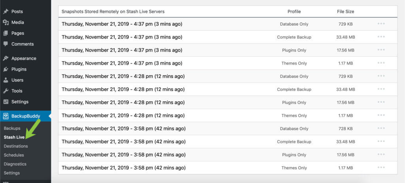Click 1.17 MB size in the 3:58 pm row
This screenshot has height=183, width=405.
pyautogui.click(x=346, y=168)
